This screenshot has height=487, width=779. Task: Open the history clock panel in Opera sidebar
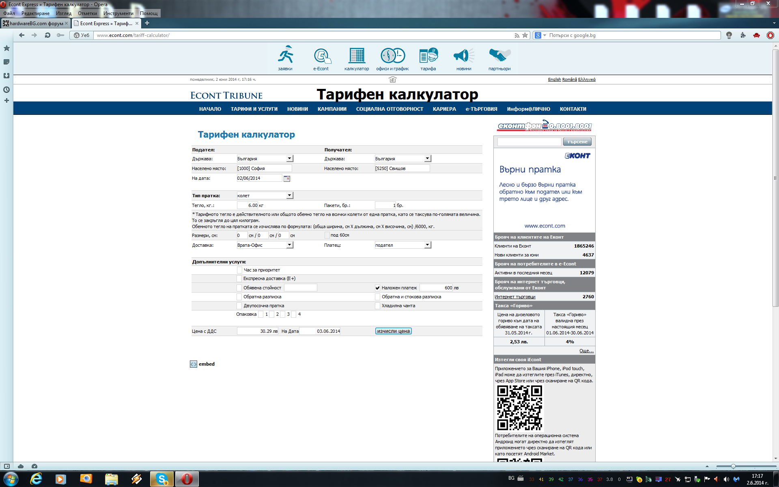[6, 90]
